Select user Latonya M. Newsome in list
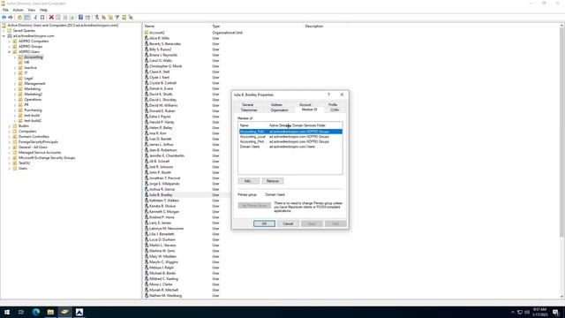This screenshot has height=318, width=565. point(167,229)
